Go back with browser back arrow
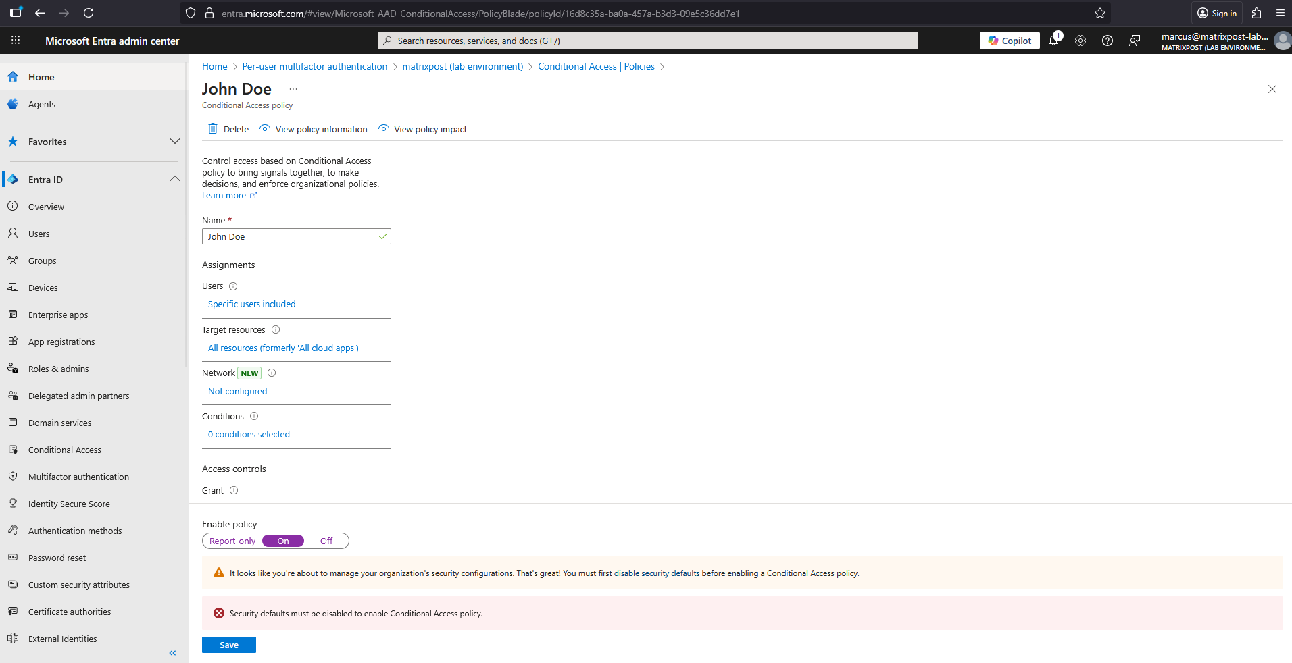 point(40,13)
